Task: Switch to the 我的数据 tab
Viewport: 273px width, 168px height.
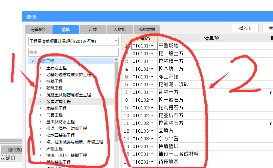Action: (x=147, y=29)
